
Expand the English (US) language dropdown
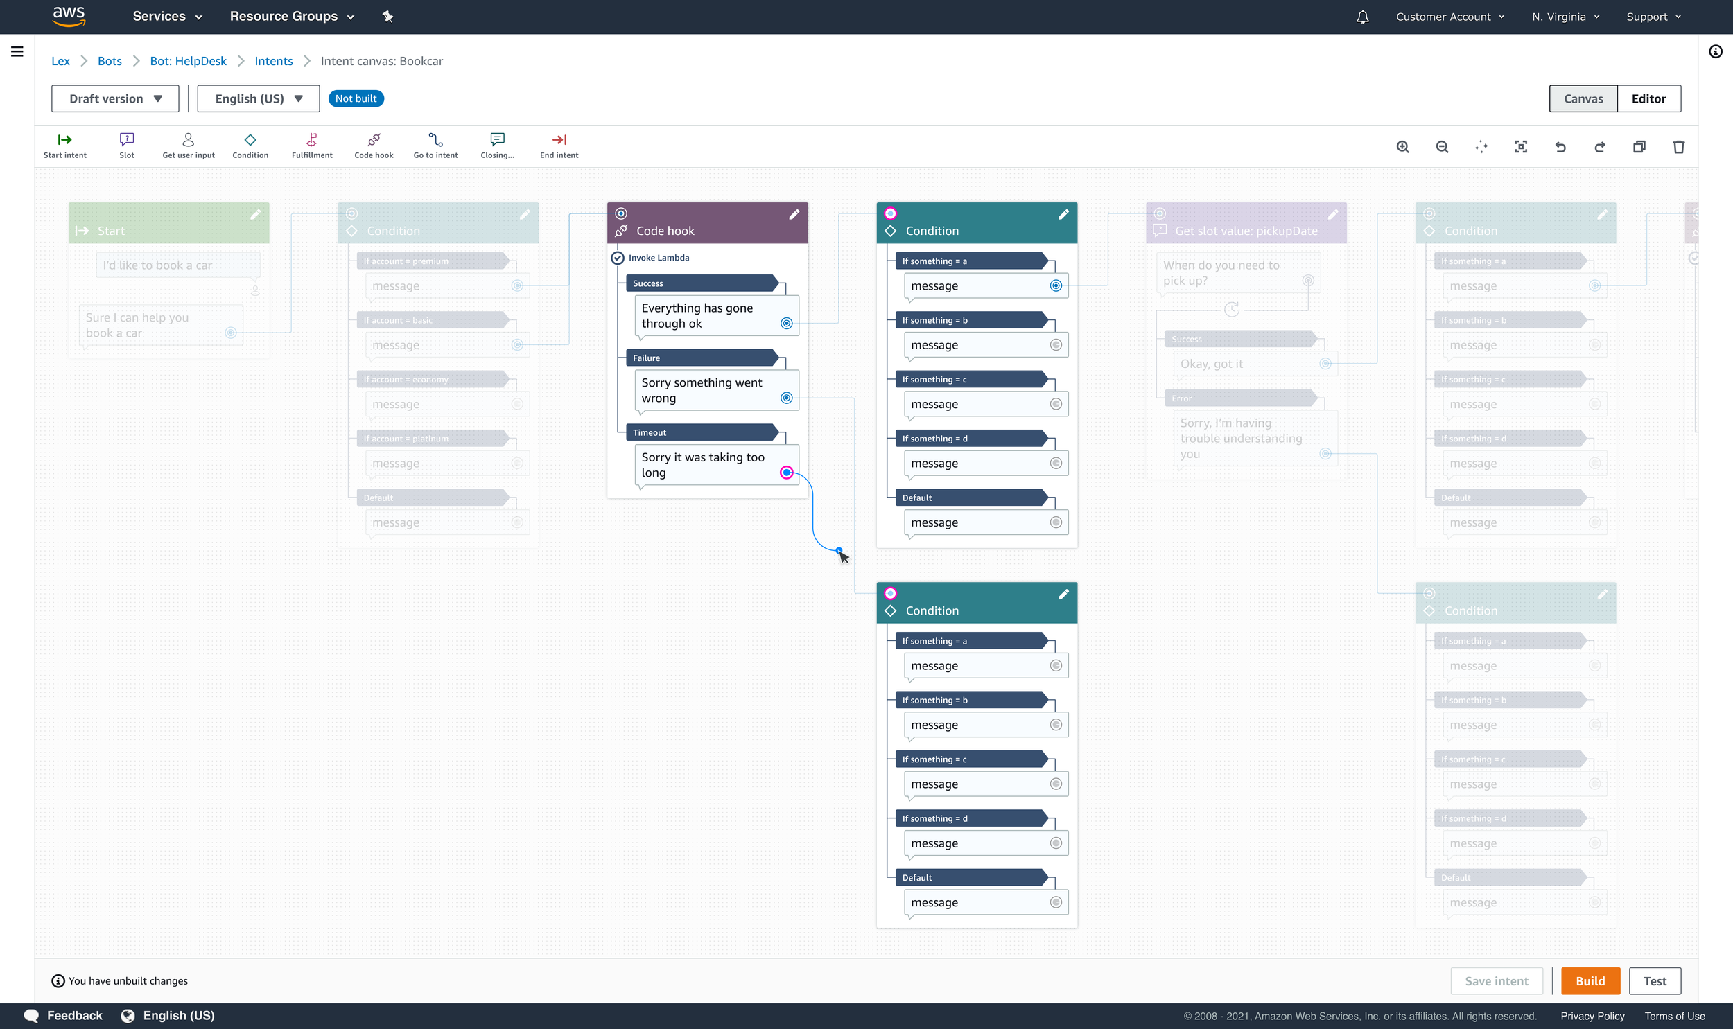(258, 98)
